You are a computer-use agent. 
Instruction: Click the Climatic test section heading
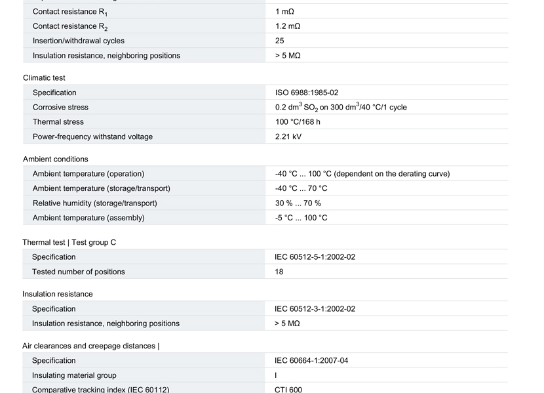click(x=44, y=78)
